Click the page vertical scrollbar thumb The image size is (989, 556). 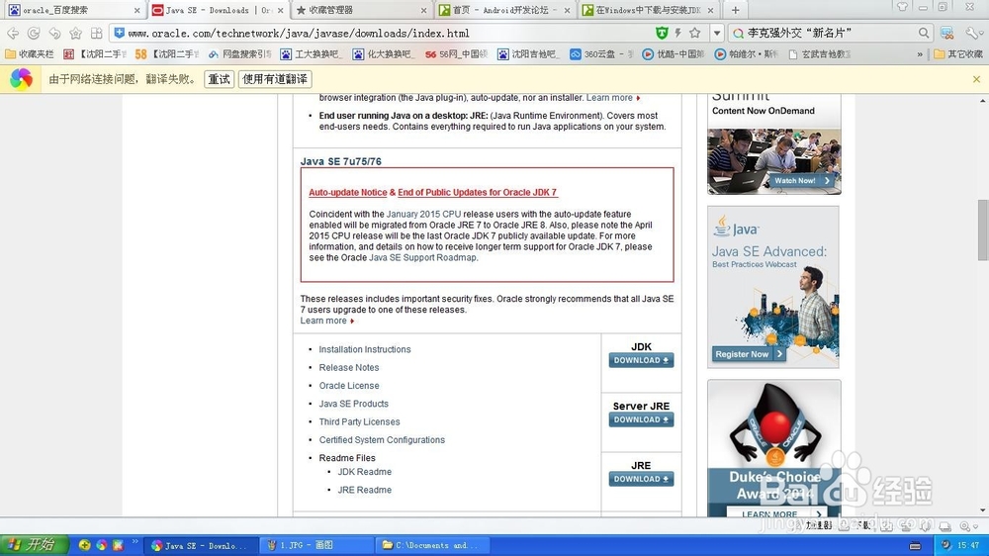coord(983,230)
